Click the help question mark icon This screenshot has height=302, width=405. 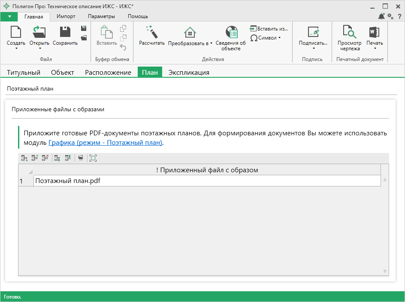pos(399,16)
